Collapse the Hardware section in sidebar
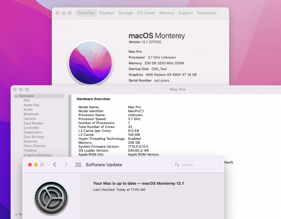This screenshot has height=219, width=281. pyautogui.click(x=16, y=96)
